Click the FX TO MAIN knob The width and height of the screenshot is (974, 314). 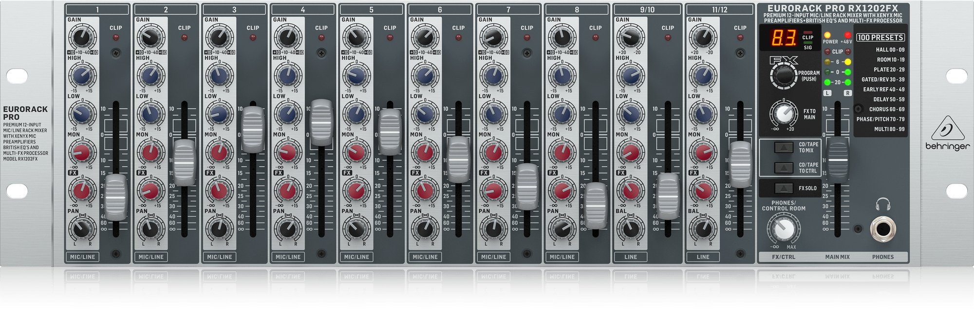[x=783, y=114]
